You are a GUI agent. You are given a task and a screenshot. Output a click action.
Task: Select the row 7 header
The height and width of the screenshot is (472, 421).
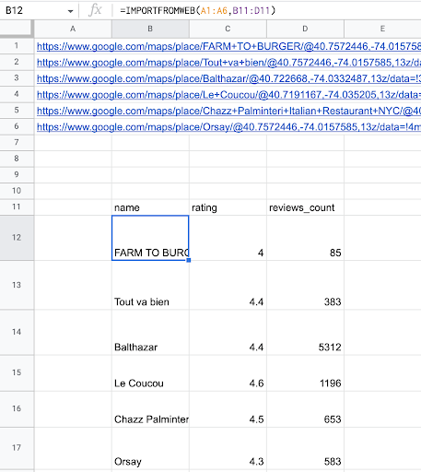tap(17, 142)
